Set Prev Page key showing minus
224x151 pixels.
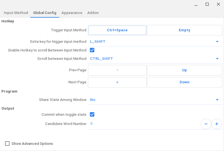pos(117,70)
